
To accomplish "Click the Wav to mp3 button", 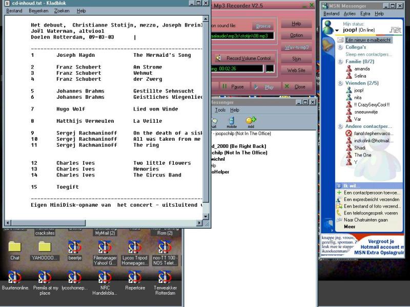I will [x=296, y=47].
